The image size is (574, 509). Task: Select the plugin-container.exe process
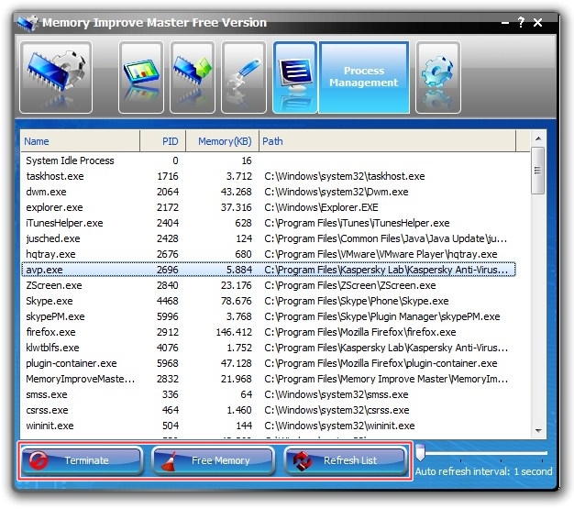pyautogui.click(x=269, y=363)
